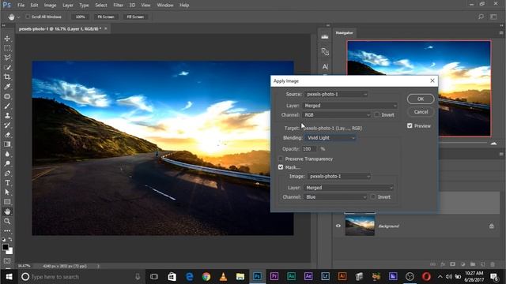Toggle Scroll All Windows checkbox
Viewport: 506px width, 284px height.
(x=28, y=17)
